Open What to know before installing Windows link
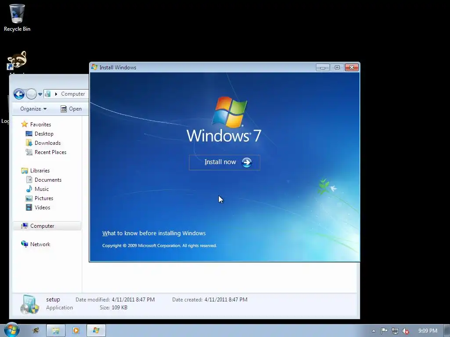The image size is (450, 337). (x=154, y=233)
